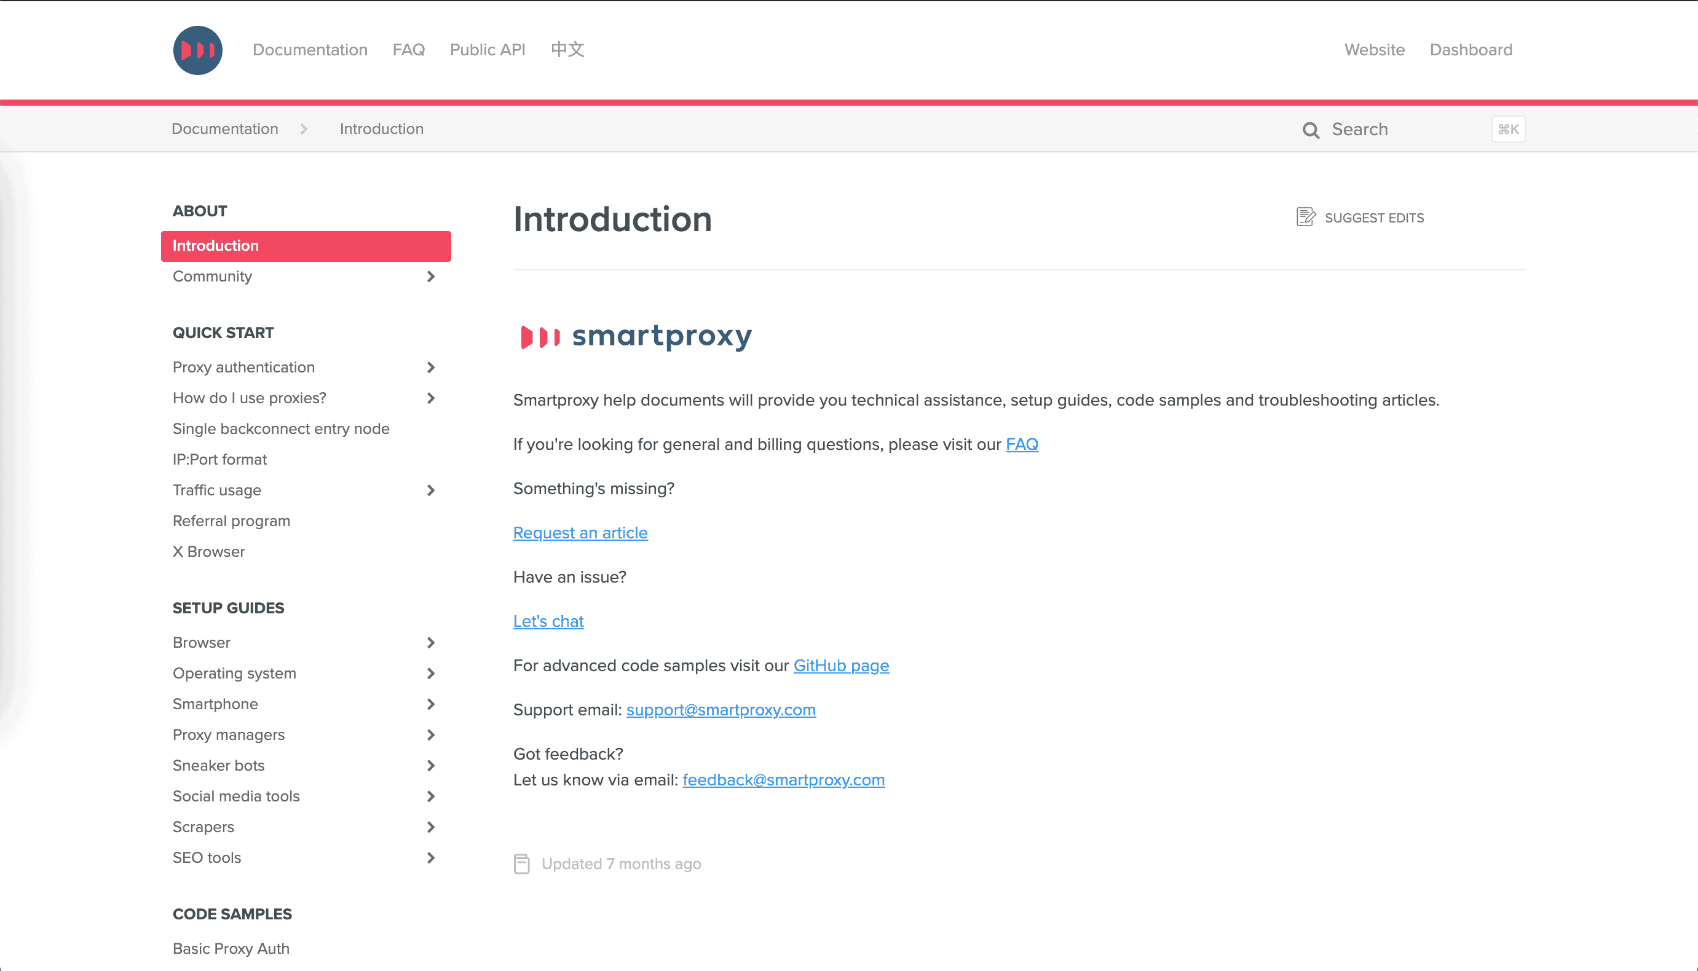This screenshot has width=1698, height=971.
Task: Follow the FAQ link in body text
Action: (1022, 444)
